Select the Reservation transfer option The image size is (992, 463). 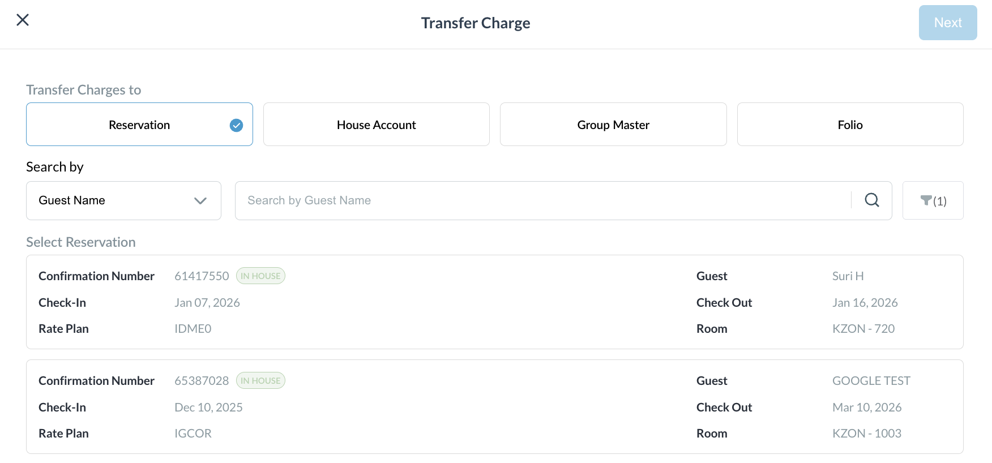tap(139, 125)
